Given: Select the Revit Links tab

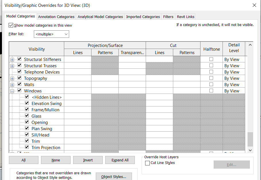Looking at the screenshot, I should 185,17.
